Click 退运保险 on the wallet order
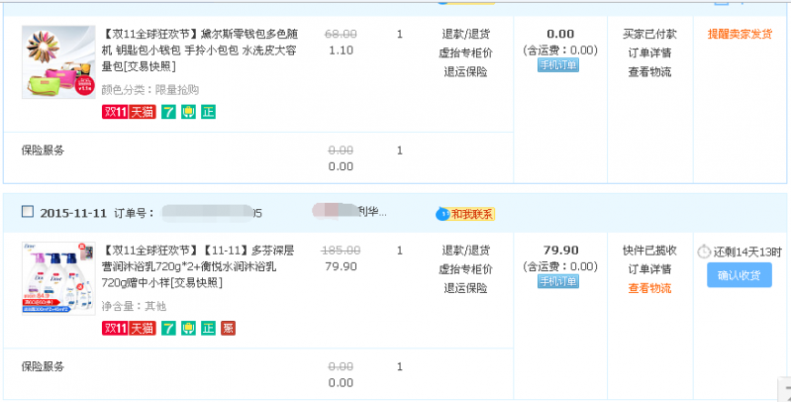Screen dimensions: 791x402 coord(465,71)
